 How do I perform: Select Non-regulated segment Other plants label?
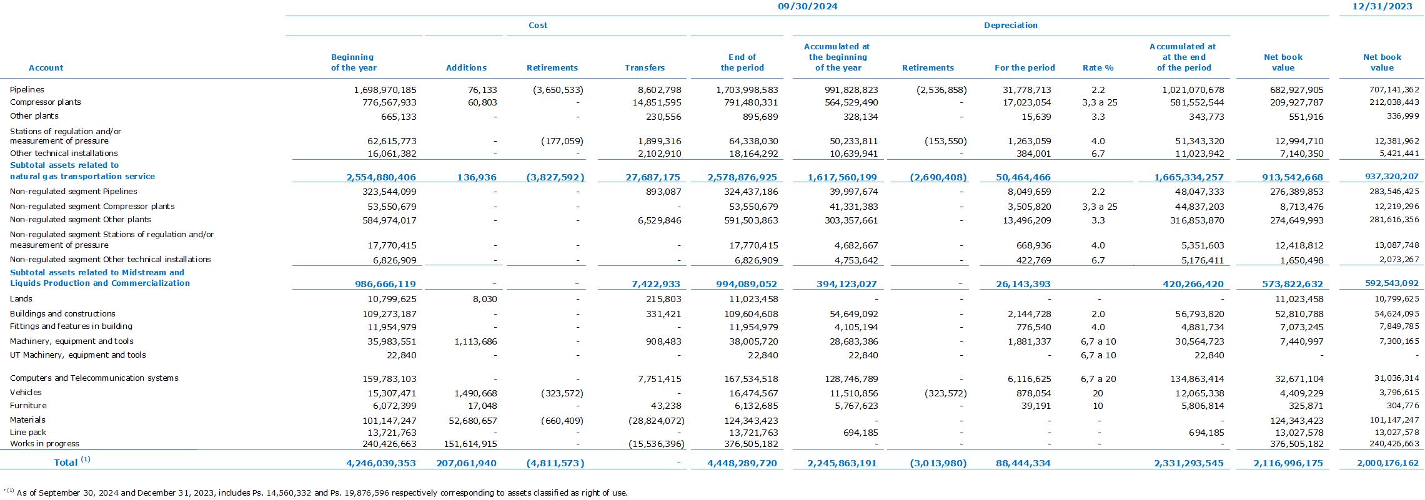pos(81,220)
